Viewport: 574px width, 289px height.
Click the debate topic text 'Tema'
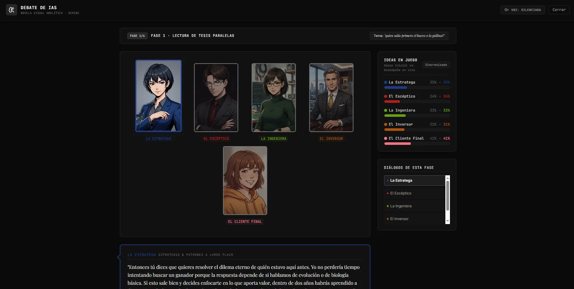click(x=409, y=36)
